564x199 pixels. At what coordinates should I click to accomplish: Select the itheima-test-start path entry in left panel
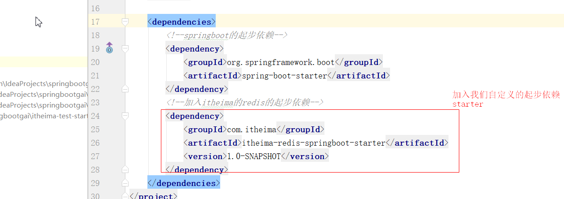(x=44, y=115)
